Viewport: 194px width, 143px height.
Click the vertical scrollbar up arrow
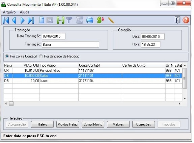click(185, 65)
